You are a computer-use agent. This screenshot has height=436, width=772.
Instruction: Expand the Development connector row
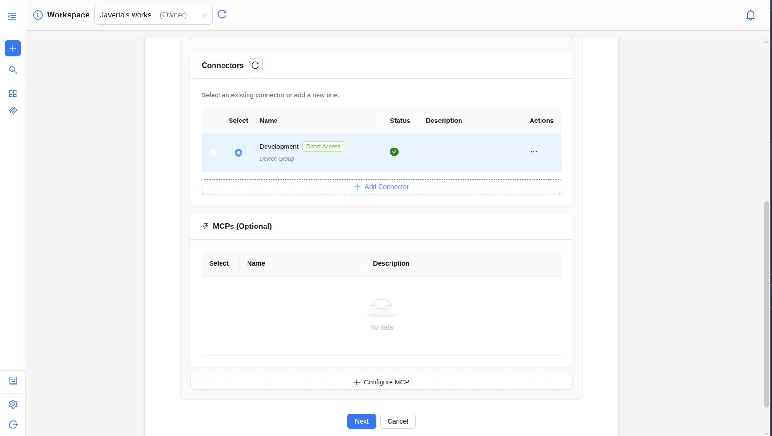pos(213,153)
